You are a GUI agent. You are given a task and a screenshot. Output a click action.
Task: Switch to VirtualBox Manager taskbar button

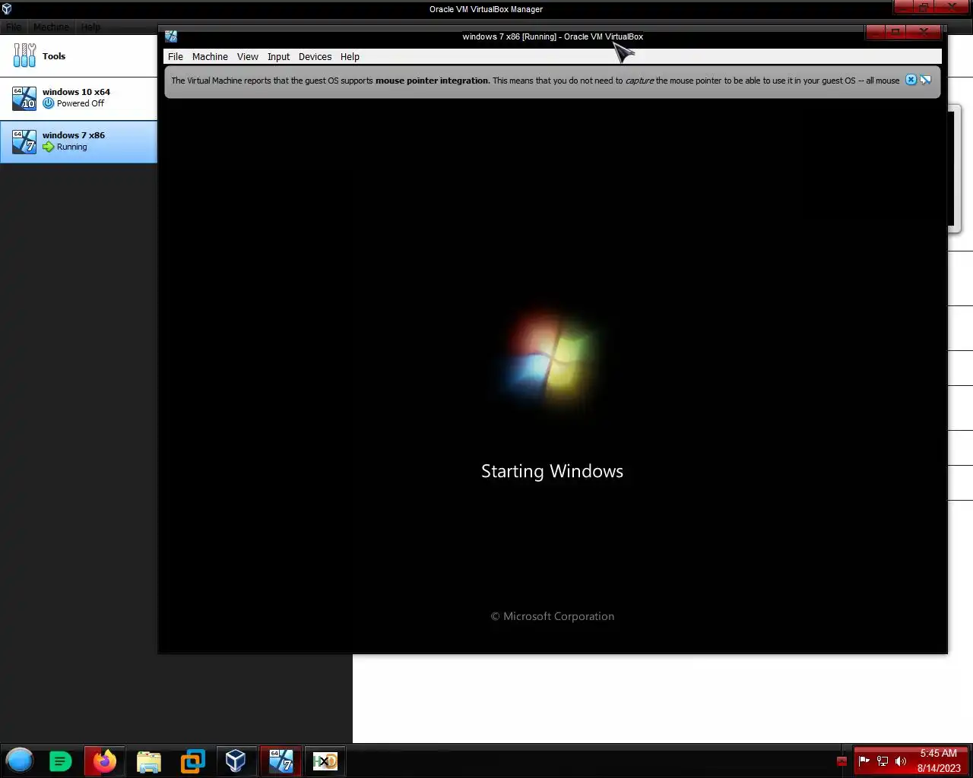pyautogui.click(x=236, y=761)
